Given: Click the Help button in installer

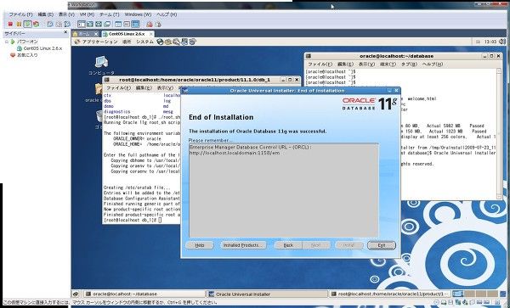Looking at the screenshot, I should click(200, 245).
